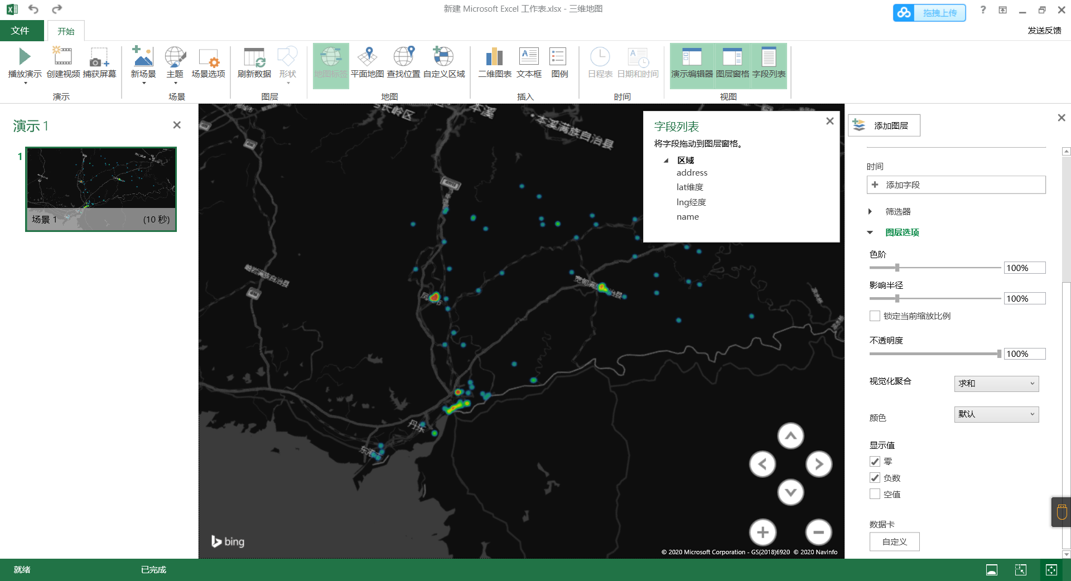Click the 影响半径 100% value field
This screenshot has height=581, width=1071.
coord(1025,298)
